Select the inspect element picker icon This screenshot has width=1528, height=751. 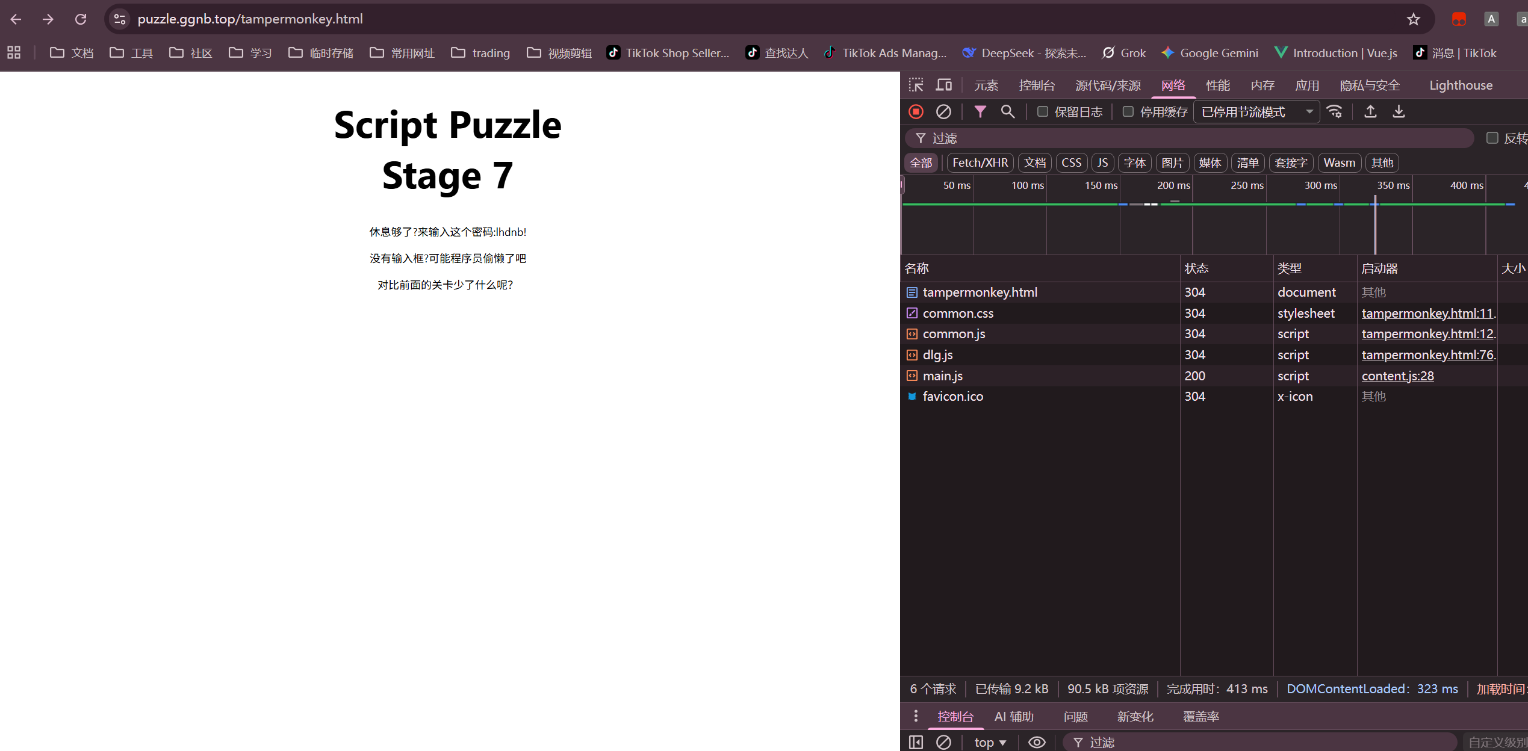[916, 85]
